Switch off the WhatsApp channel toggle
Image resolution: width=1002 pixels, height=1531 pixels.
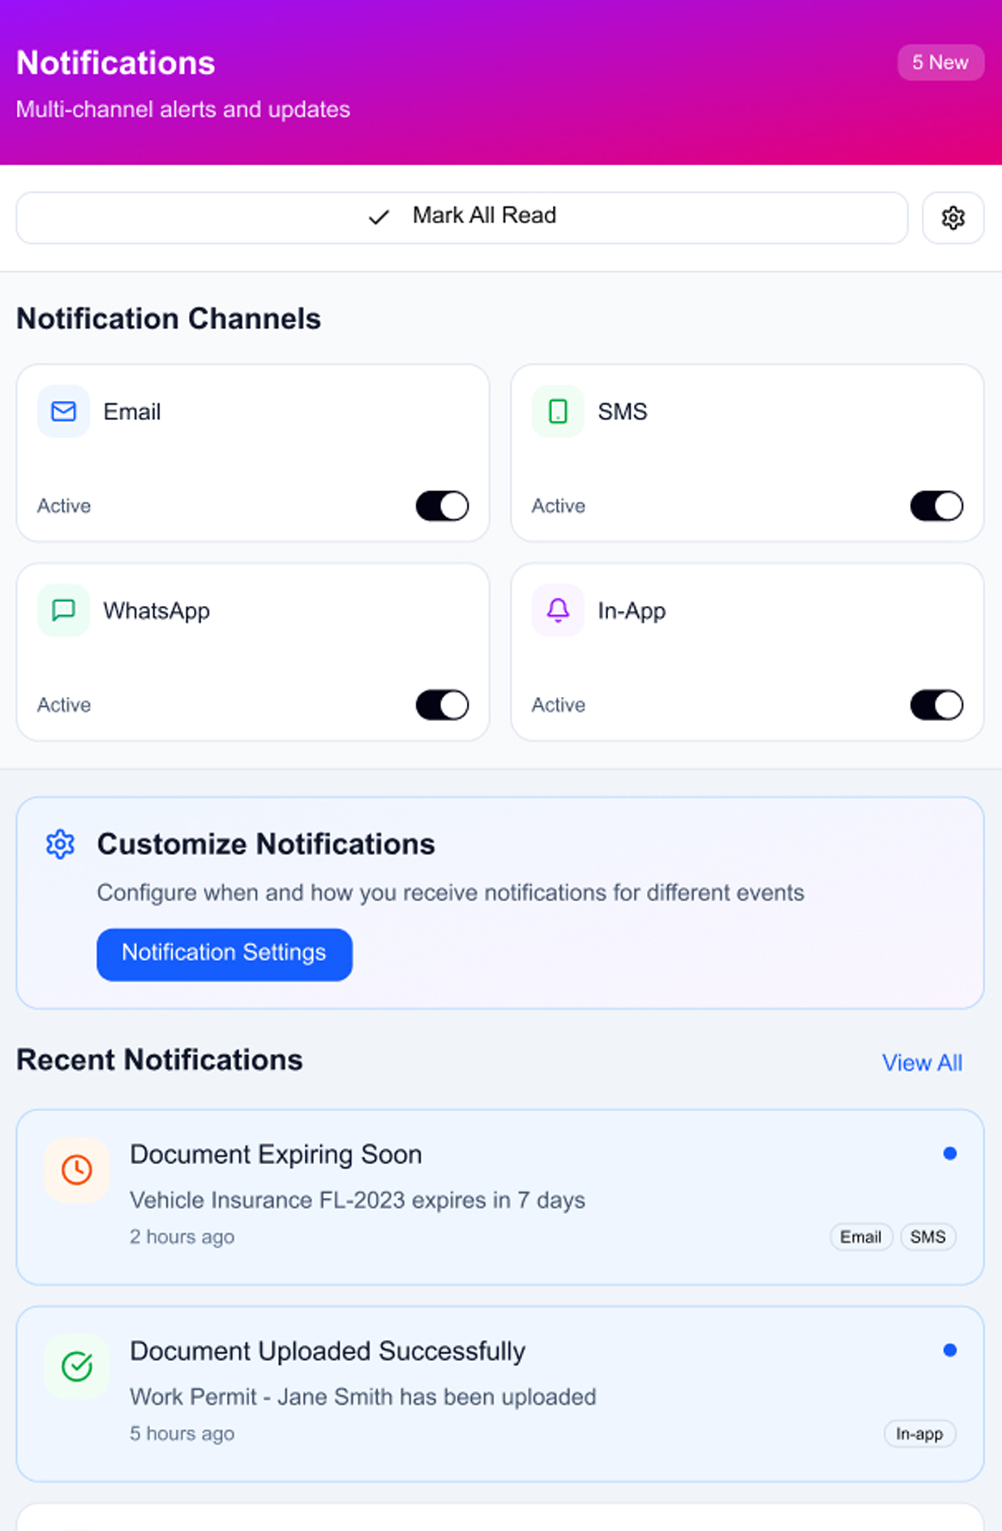click(x=442, y=705)
